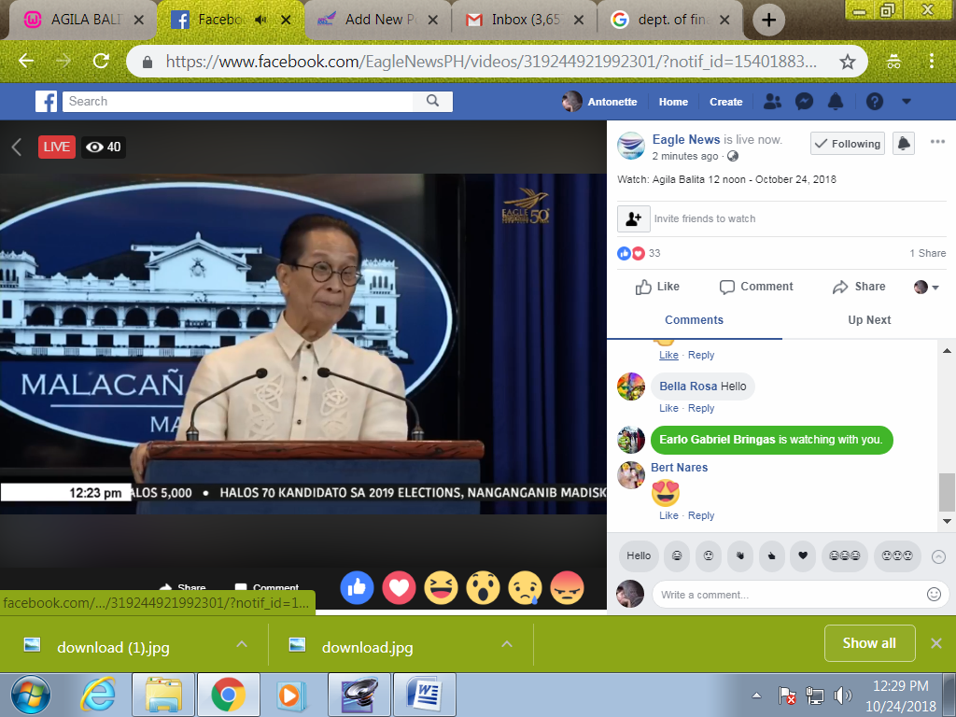Open Friend Requests icon in header
Screen dimensions: 956x717
click(772, 102)
